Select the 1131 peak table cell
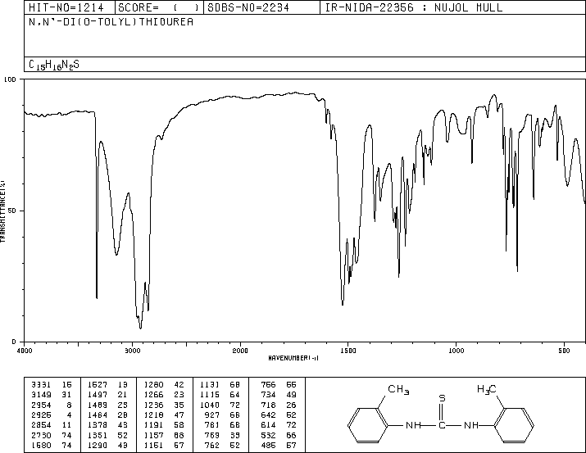The image size is (586, 453). 210,385
